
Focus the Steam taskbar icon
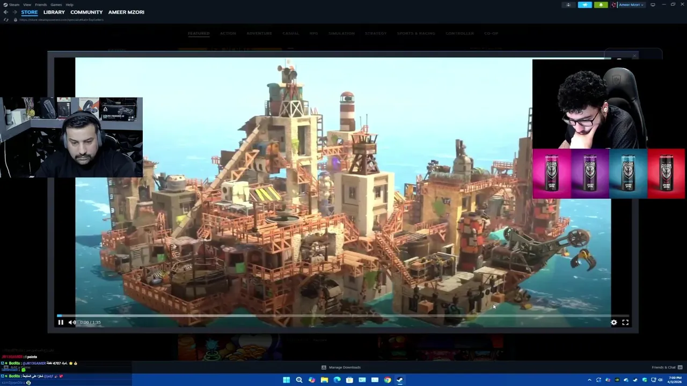pyautogui.click(x=400, y=380)
